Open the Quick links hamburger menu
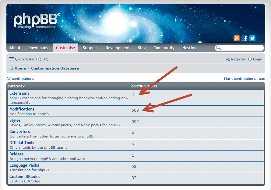271x190 pixels. point(11,59)
